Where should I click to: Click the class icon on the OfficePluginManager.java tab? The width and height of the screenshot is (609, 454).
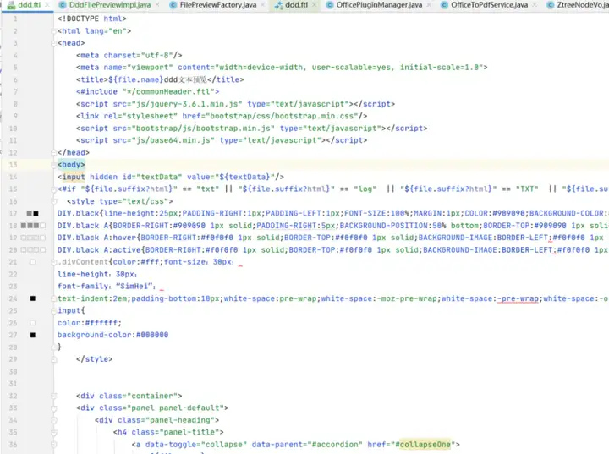[330, 5]
